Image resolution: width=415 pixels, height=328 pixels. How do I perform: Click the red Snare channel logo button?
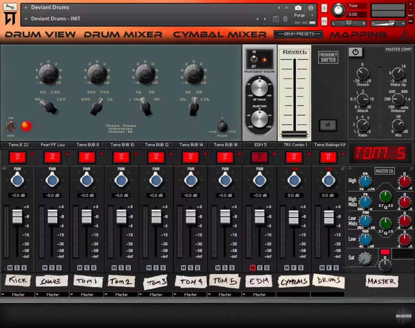point(52,157)
